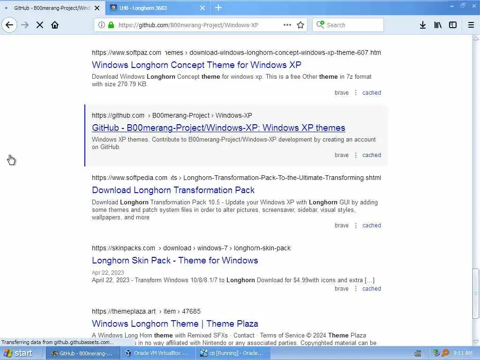Open GitHub - B00merang-Project/Windows-XP result link
The width and height of the screenshot is (480, 360).
click(x=218, y=127)
